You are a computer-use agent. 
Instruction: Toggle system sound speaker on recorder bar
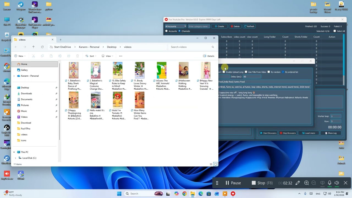click(337, 183)
